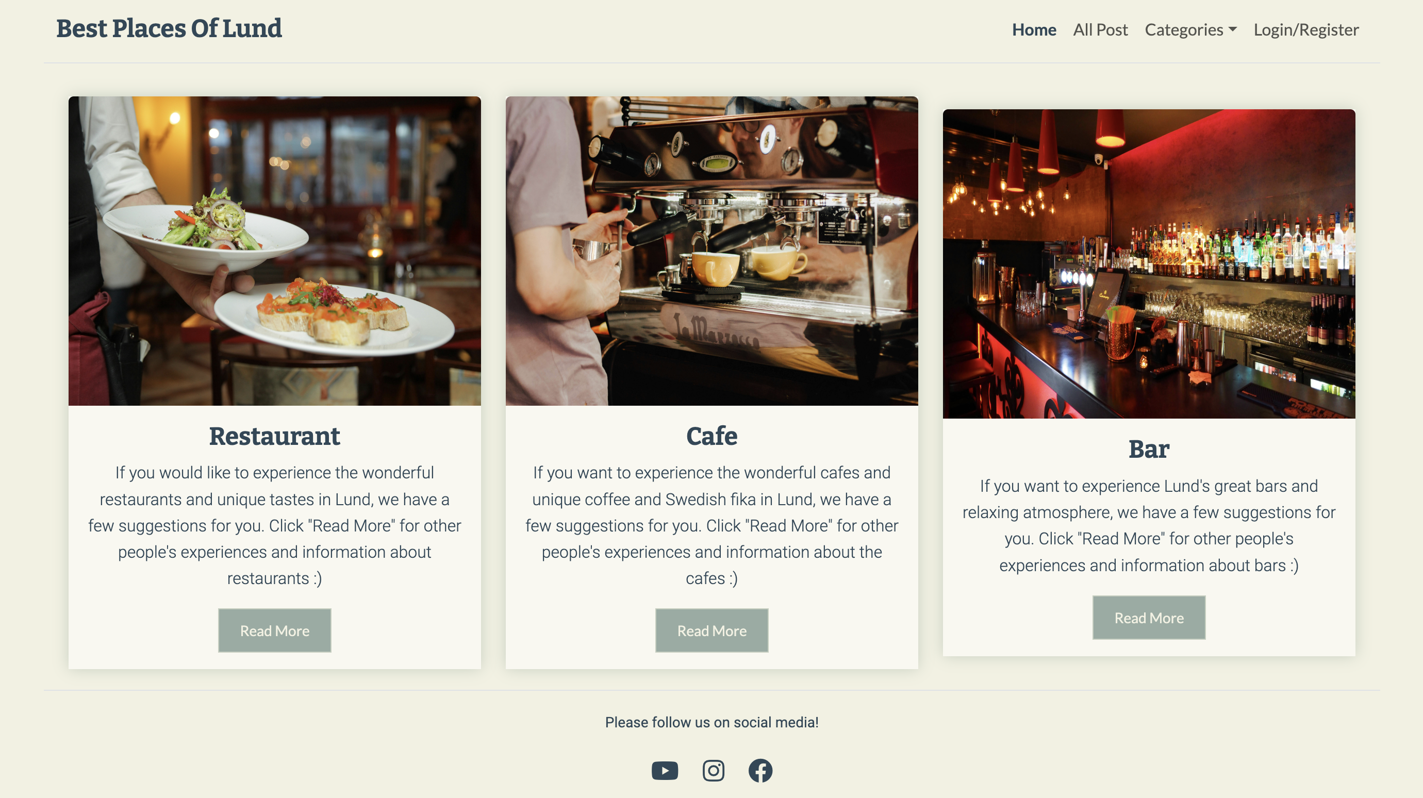The width and height of the screenshot is (1423, 798).
Task: Select the espresso machine cafe photo
Action: click(x=711, y=251)
